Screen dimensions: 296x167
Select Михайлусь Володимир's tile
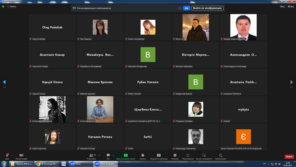pyautogui.click(x=100, y=55)
